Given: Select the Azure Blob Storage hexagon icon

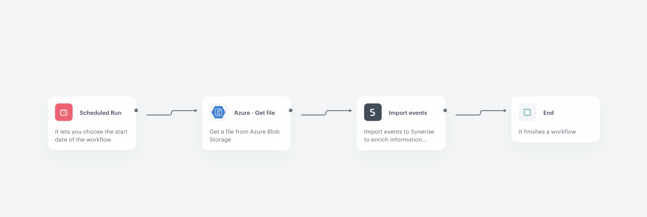Looking at the screenshot, I should (x=218, y=112).
